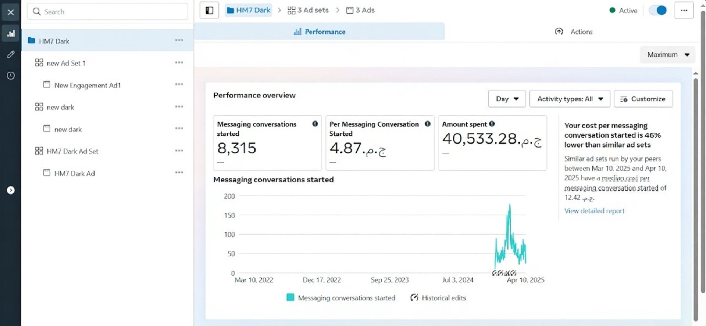Screen dimensions: 706x326
Task: Click the new Ad Set 1 grid icon
Action: coord(39,63)
